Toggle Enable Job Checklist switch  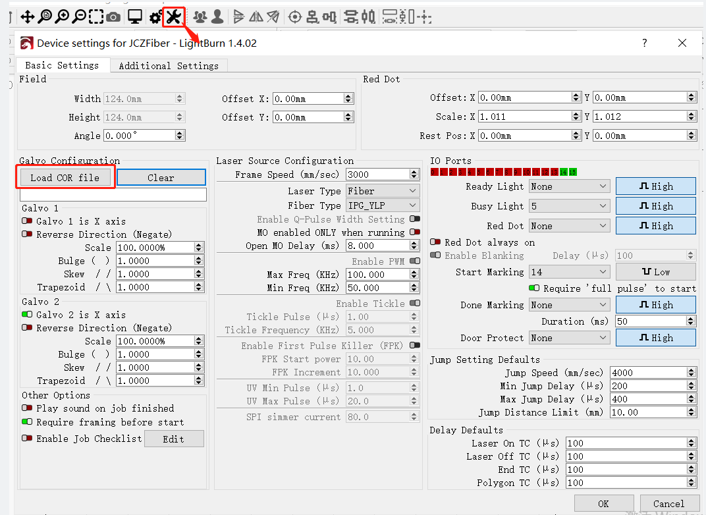27,438
